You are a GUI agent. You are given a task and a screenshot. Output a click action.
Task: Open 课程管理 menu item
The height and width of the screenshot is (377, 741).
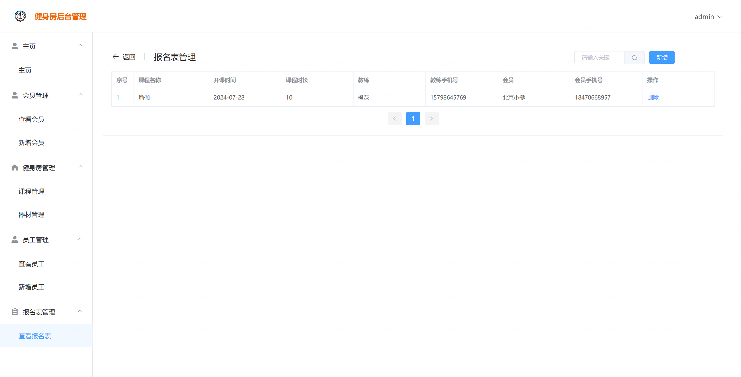tap(31, 192)
